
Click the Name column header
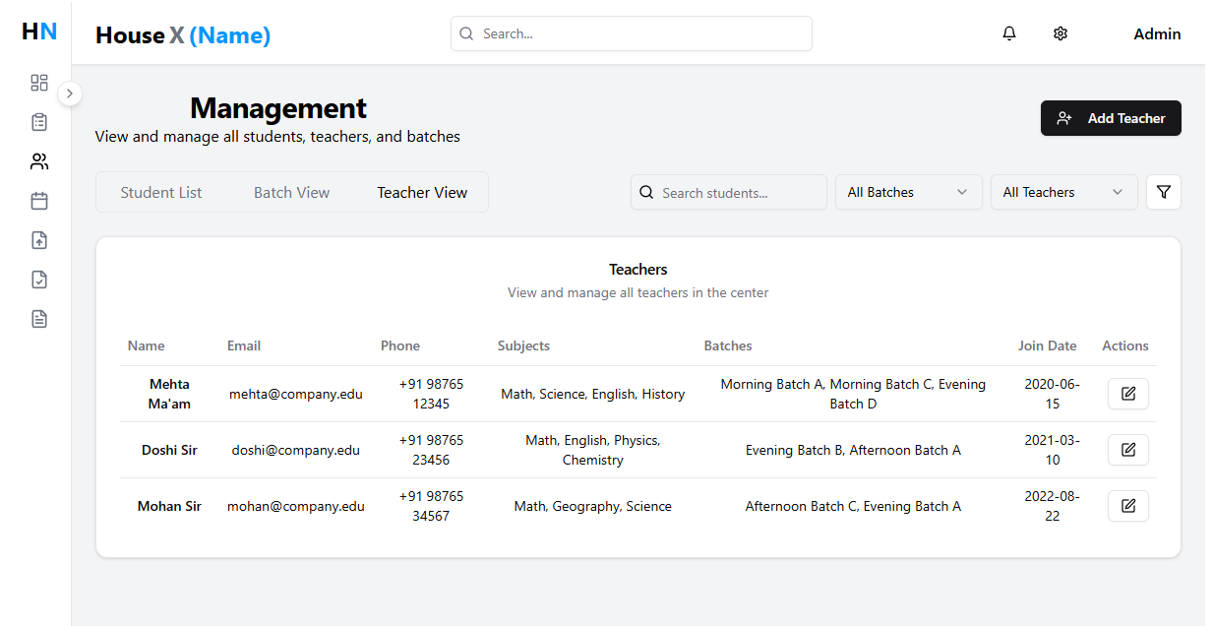click(147, 345)
